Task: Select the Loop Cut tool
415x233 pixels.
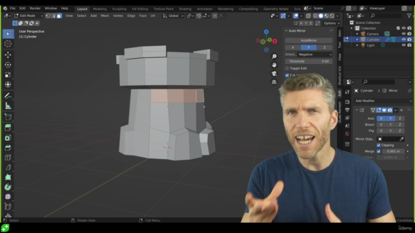Action: tap(8, 158)
